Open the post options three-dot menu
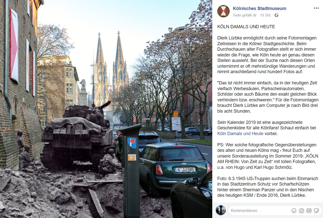Viewport: 323px width, 218px height. (x=316, y=8)
